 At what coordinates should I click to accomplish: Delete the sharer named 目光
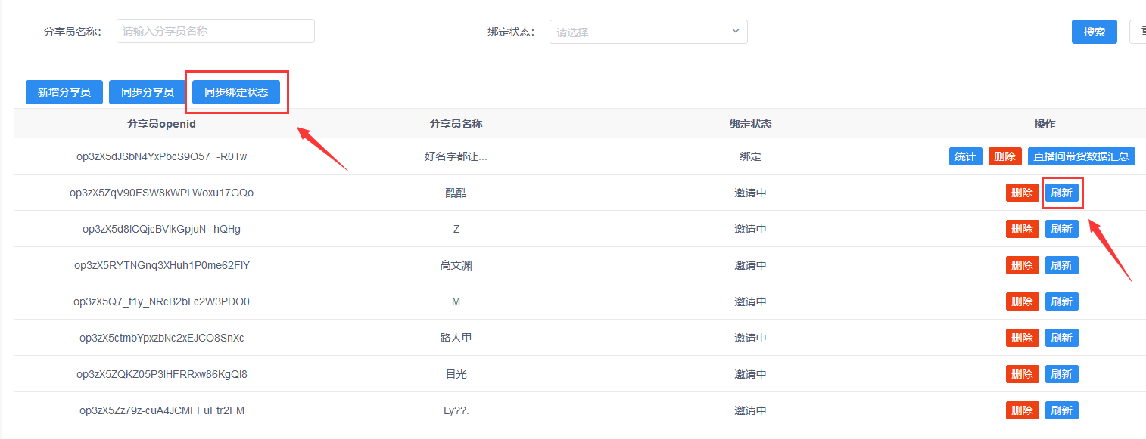coord(1022,374)
